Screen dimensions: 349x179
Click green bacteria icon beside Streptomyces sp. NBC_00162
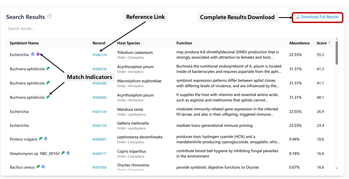coord(63,153)
